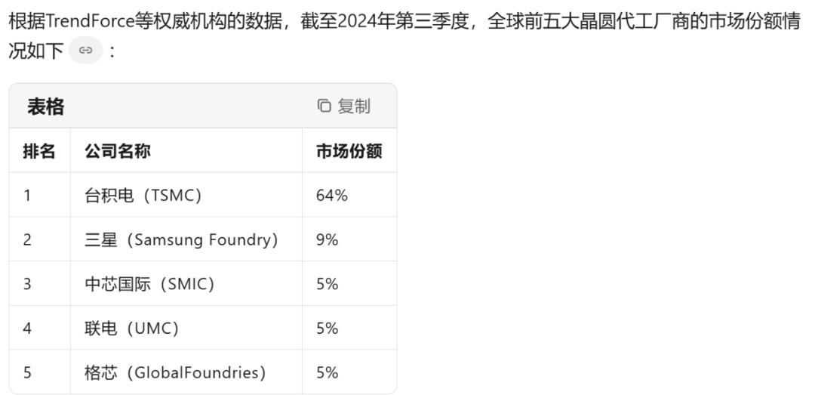Select the 台积电 (TSMC) cell
815x395 pixels.
coord(143,196)
